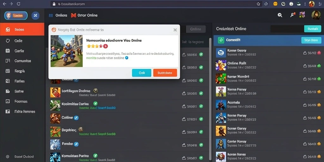Open the Lortlagon Dachine row
Screen dimensions: 324x162
127,92
